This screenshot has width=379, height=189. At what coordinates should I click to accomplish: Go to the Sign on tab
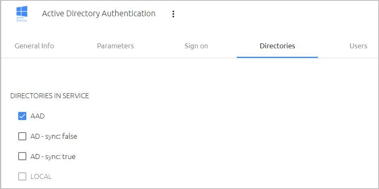point(196,46)
